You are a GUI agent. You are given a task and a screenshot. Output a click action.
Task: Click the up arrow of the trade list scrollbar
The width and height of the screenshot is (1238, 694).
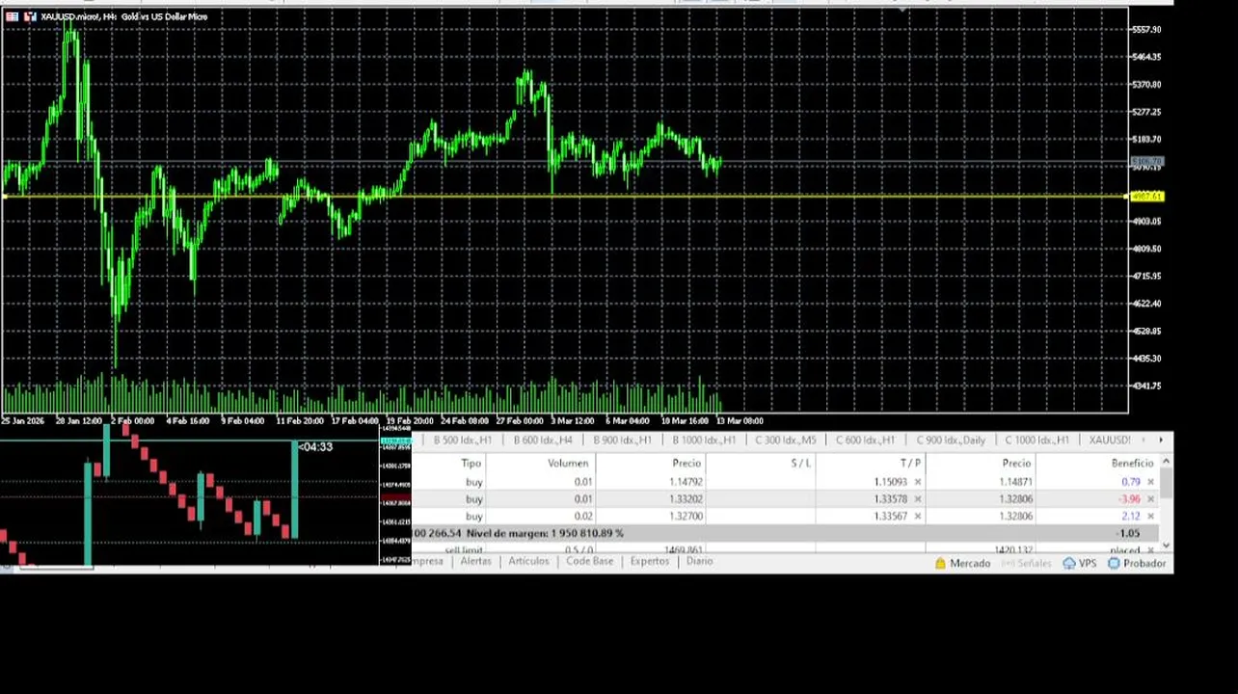point(1167,462)
